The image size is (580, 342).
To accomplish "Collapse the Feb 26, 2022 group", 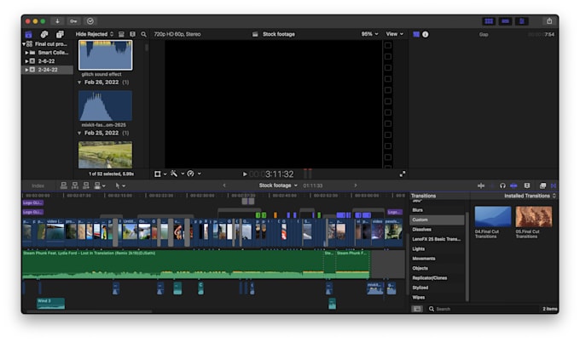I will 79,83.
